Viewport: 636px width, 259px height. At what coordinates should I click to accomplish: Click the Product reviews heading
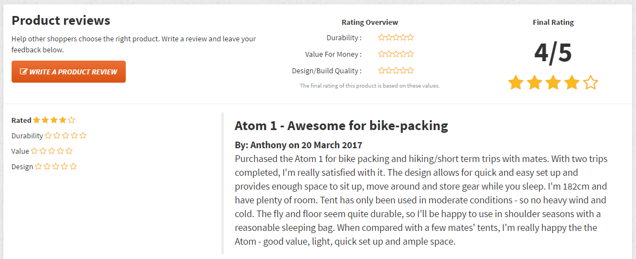(x=61, y=20)
